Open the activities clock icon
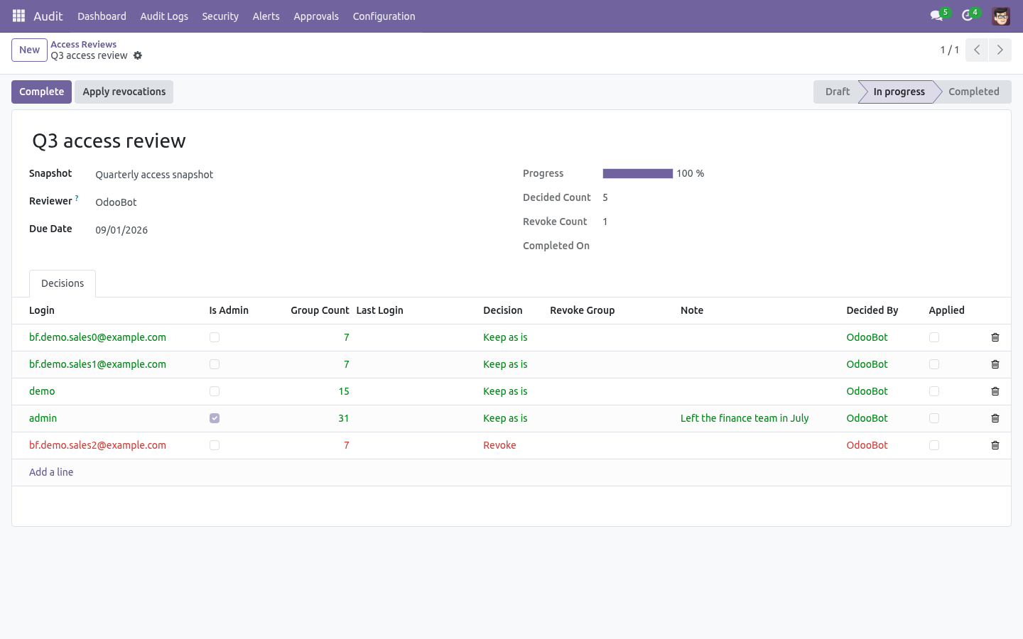 pyautogui.click(x=968, y=16)
